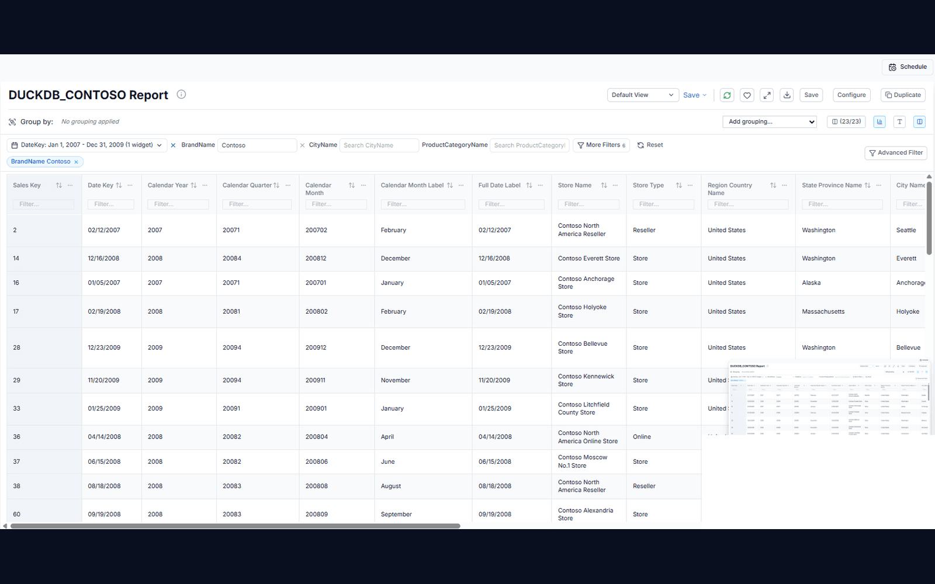935x584 pixels.
Task: Click the heart favorite icon
Action: (x=747, y=95)
